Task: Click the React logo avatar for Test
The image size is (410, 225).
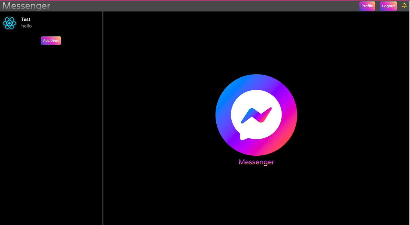Action: (x=9, y=23)
